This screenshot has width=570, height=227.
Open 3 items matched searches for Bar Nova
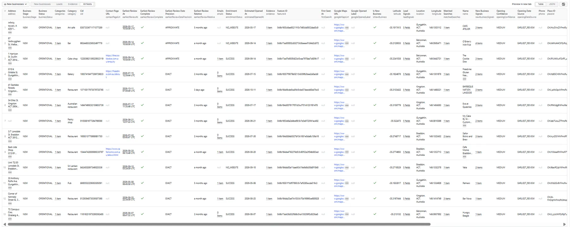(x=447, y=199)
